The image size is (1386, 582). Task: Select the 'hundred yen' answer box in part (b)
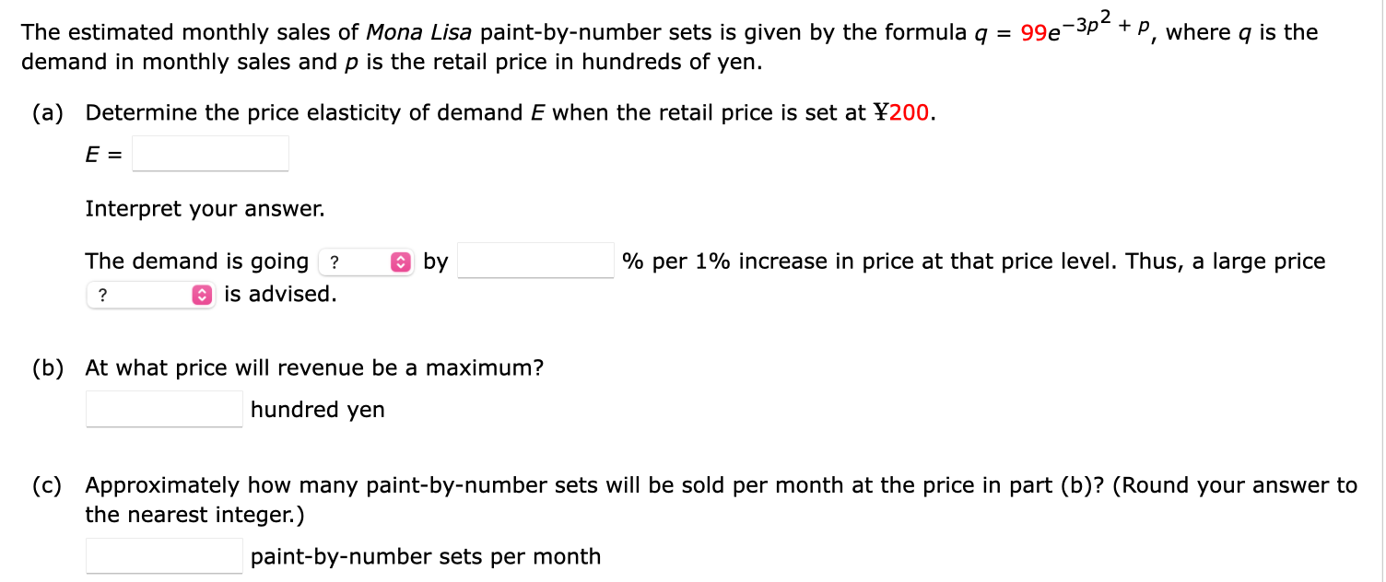pyautogui.click(x=163, y=408)
